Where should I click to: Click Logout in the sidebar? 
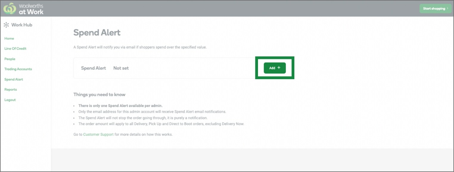[x=10, y=100]
